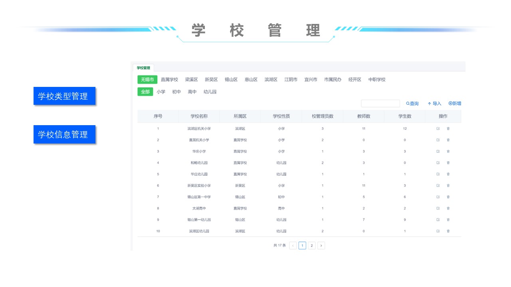This screenshot has width=511, height=287.
Task: Open page 2 of results
Action: click(x=312, y=246)
